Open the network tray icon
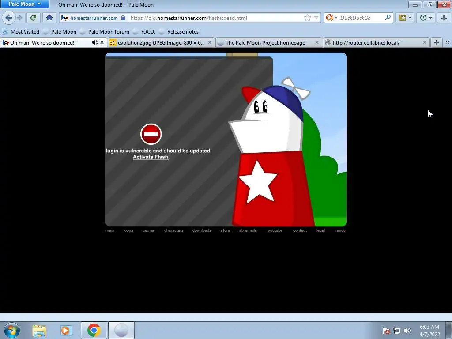 point(397,331)
